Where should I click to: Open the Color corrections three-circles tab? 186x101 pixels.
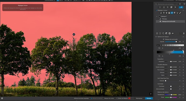[x=164, y=7]
